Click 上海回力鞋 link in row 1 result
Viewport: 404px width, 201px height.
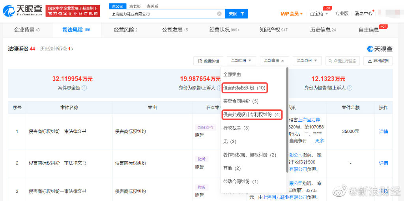point(309,120)
